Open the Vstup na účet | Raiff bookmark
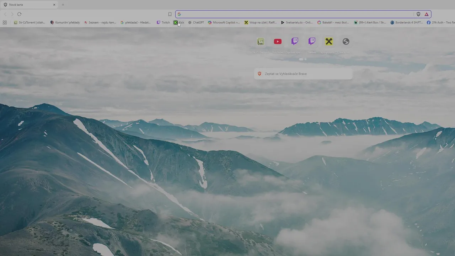The image size is (455, 256). pyautogui.click(x=261, y=22)
